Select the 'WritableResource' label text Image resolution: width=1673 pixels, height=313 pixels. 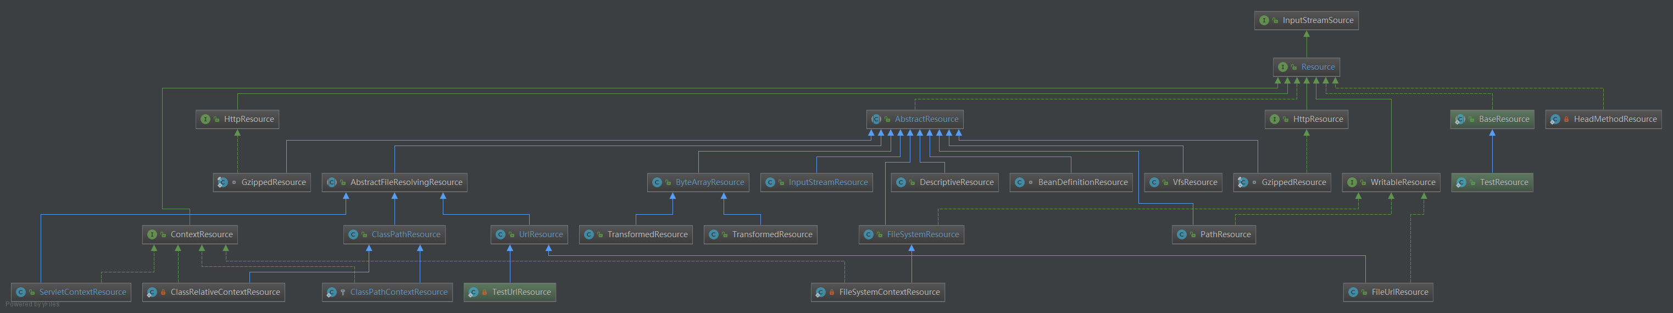click(x=1403, y=182)
